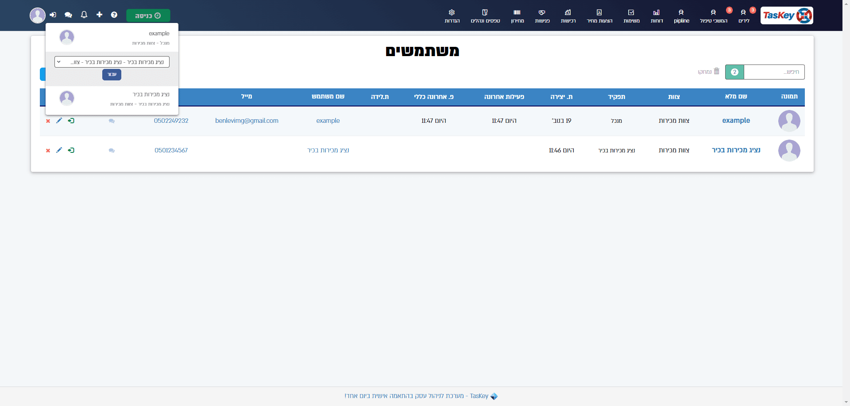Go to the משימות tasks menu item
The width and height of the screenshot is (850, 406).
[631, 16]
